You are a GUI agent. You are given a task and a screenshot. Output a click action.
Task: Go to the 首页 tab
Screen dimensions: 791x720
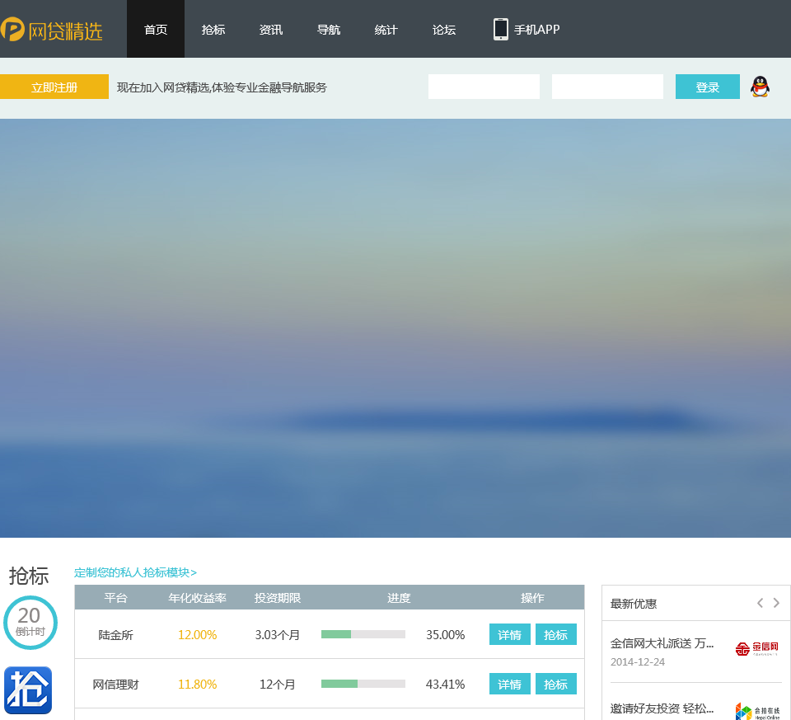point(156,30)
